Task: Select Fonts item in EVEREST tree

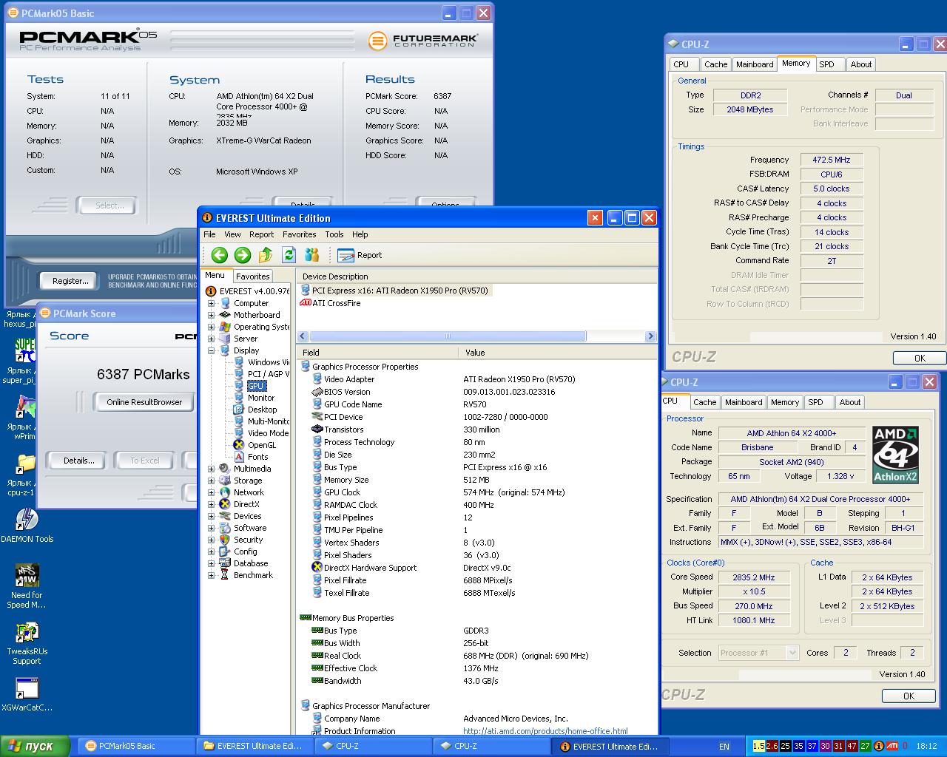Action: tap(257, 457)
